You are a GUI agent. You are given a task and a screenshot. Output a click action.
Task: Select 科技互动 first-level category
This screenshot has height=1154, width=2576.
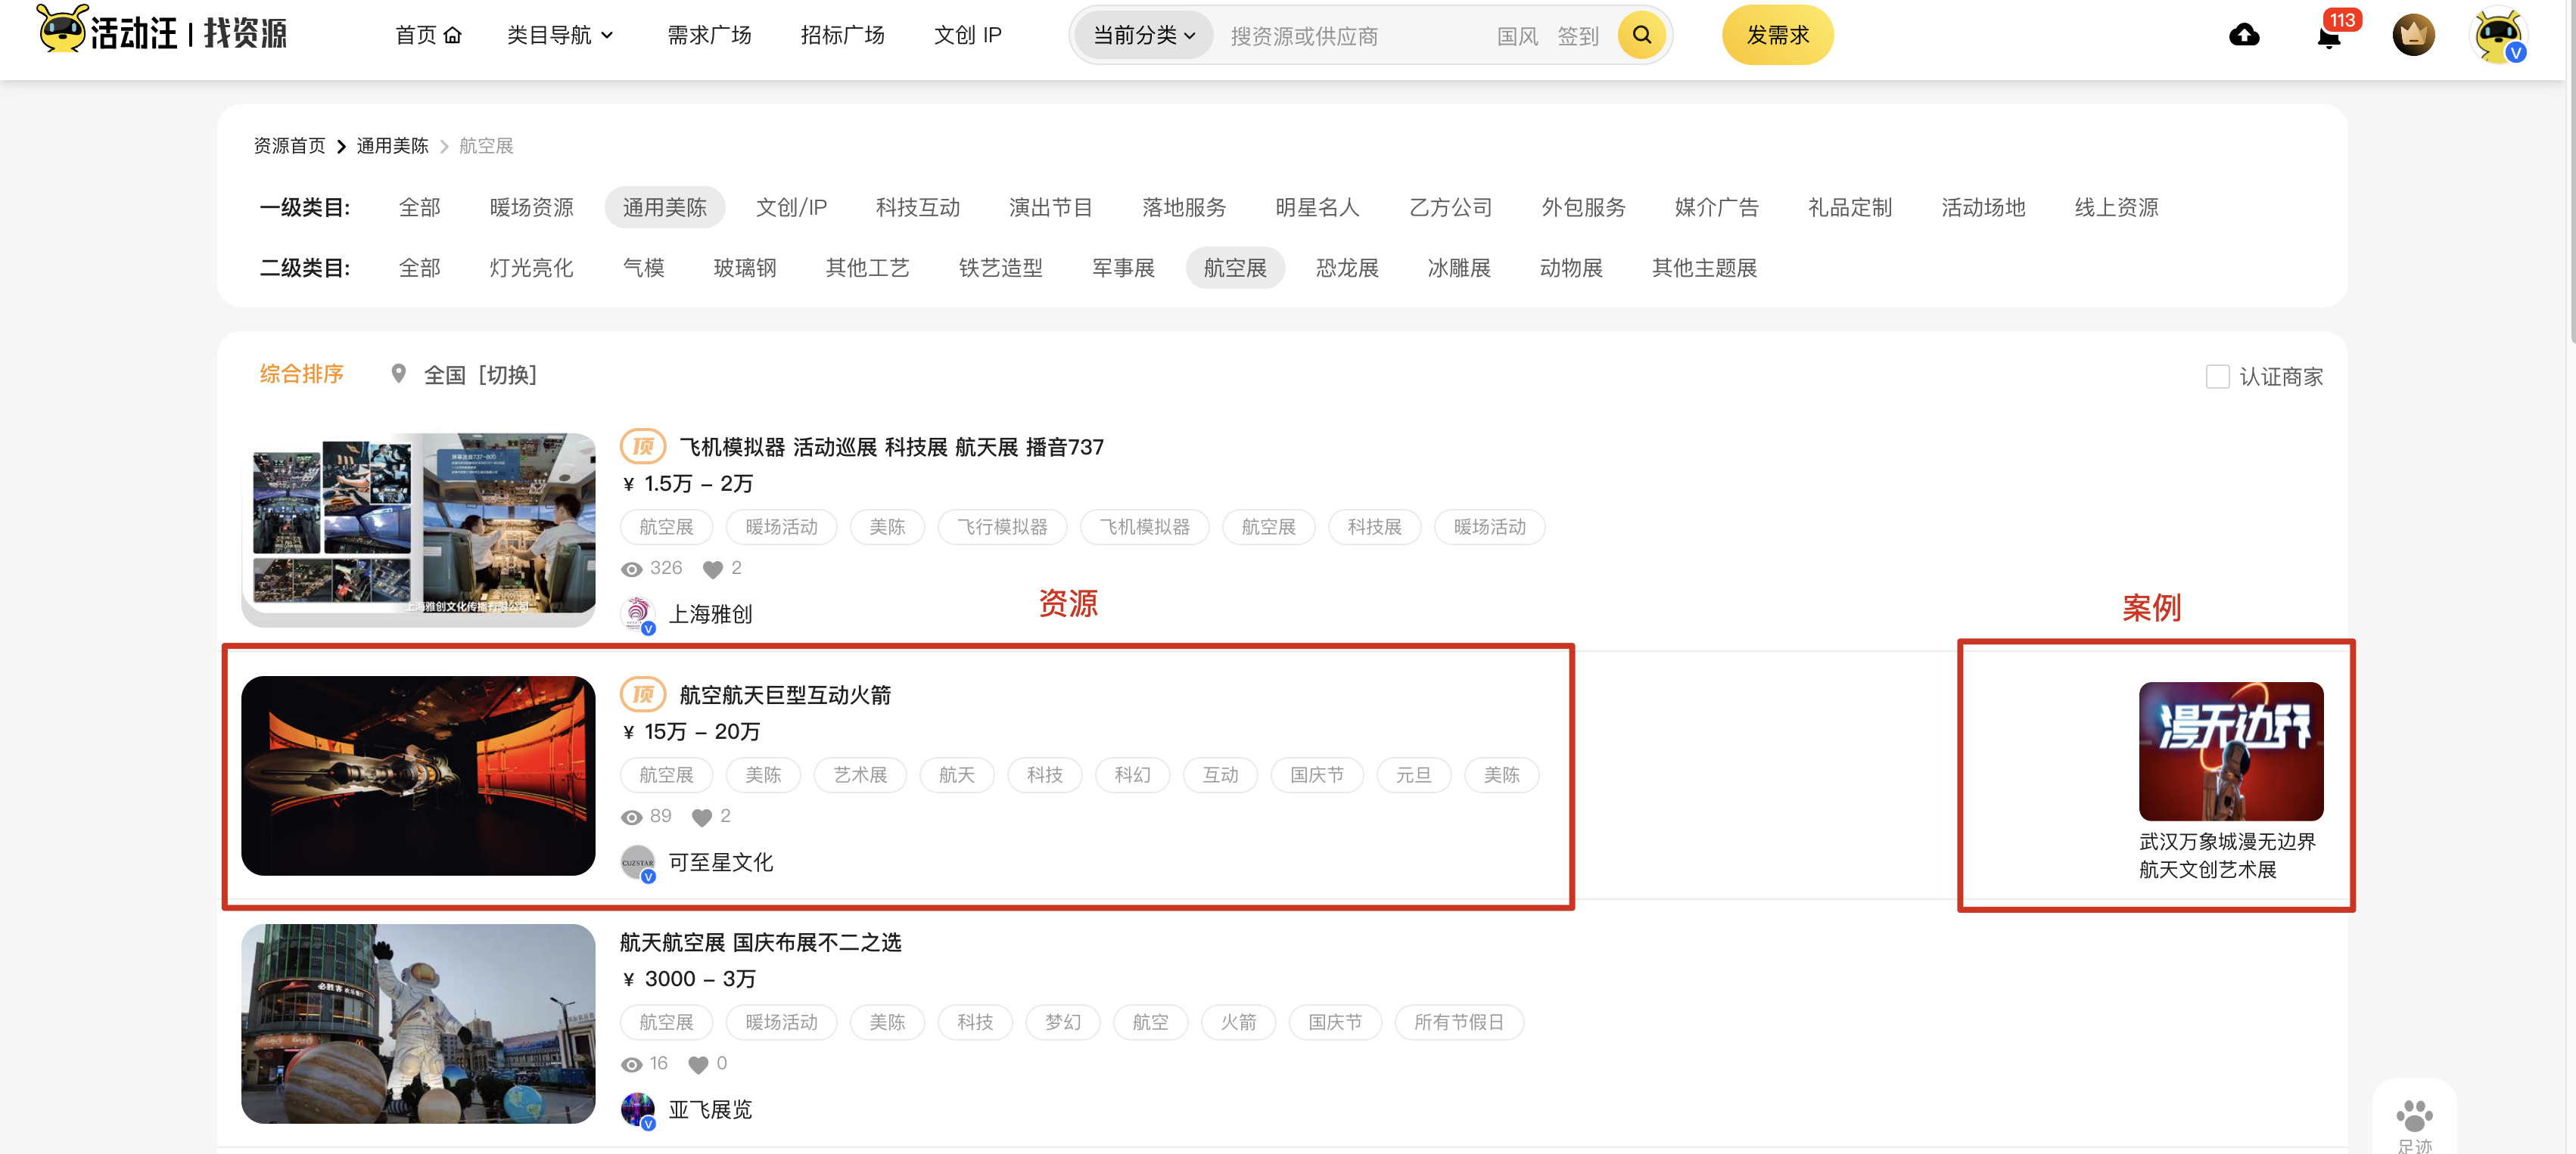(x=917, y=208)
